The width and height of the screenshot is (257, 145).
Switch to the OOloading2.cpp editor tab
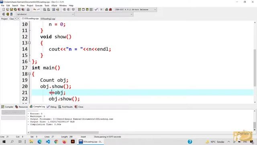48,19
